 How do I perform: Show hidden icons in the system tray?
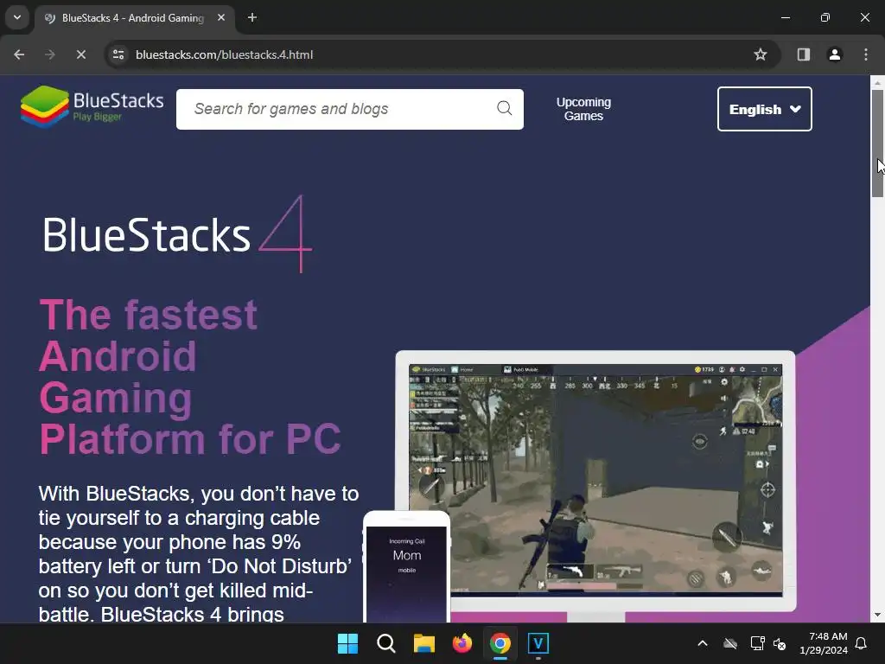(703, 643)
